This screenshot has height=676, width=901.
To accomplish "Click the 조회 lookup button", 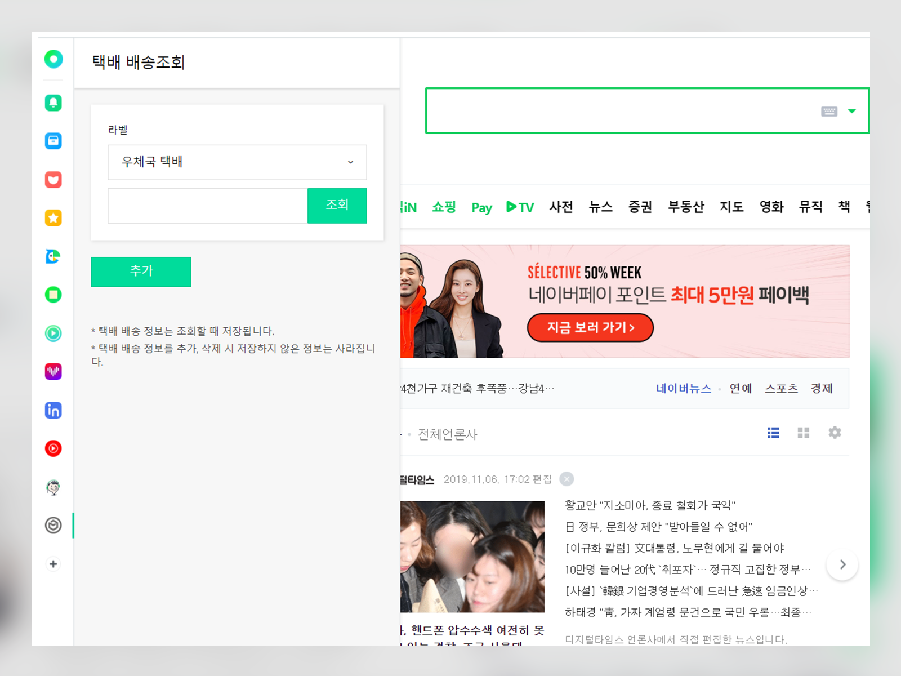I will 337,206.
